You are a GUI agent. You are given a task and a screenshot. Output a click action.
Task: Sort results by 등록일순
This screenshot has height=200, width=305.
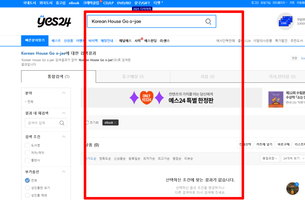[x=135, y=159]
